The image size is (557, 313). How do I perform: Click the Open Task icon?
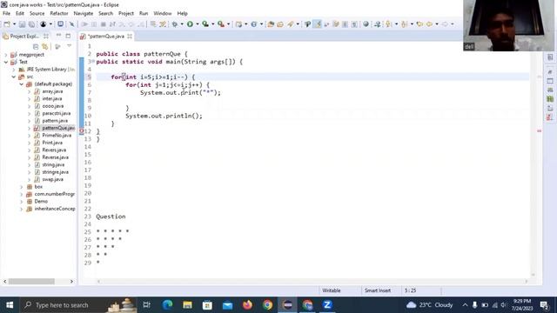pyautogui.click(x=280, y=24)
